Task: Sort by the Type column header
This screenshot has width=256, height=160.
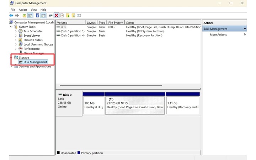Action: (x=102, y=22)
